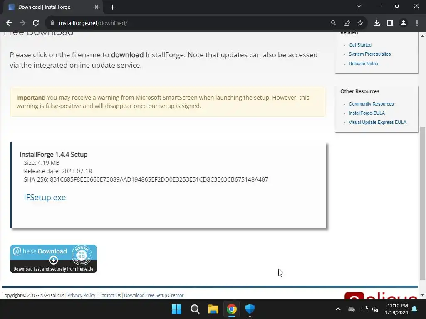Open Windows taskbar Search
The image size is (426, 319).
195,309
